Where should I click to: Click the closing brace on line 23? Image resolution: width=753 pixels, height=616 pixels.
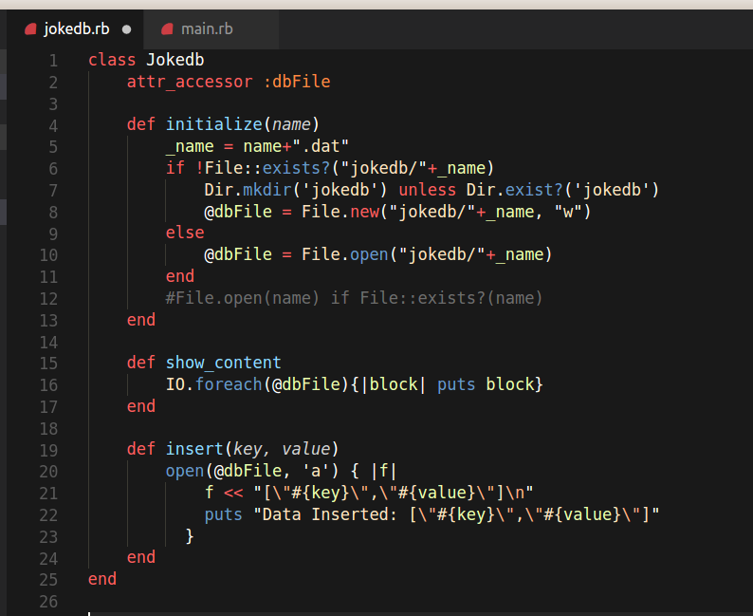(x=190, y=535)
